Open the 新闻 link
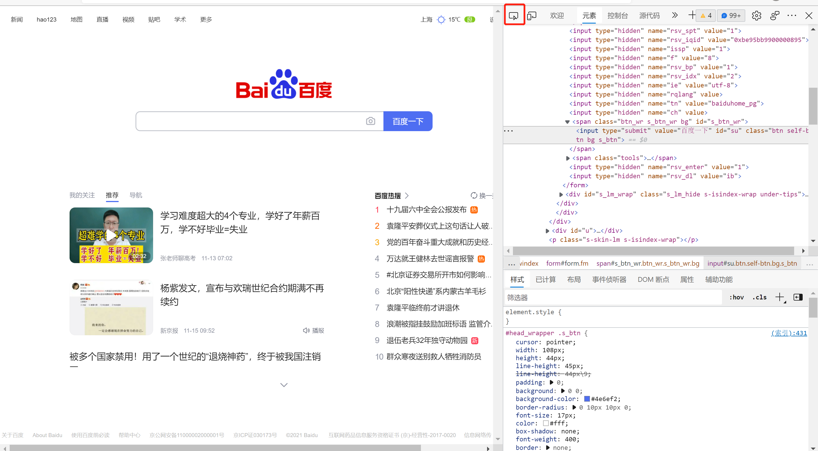818x451 pixels. pos(16,19)
